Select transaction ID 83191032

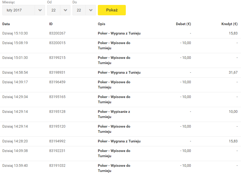57,165
